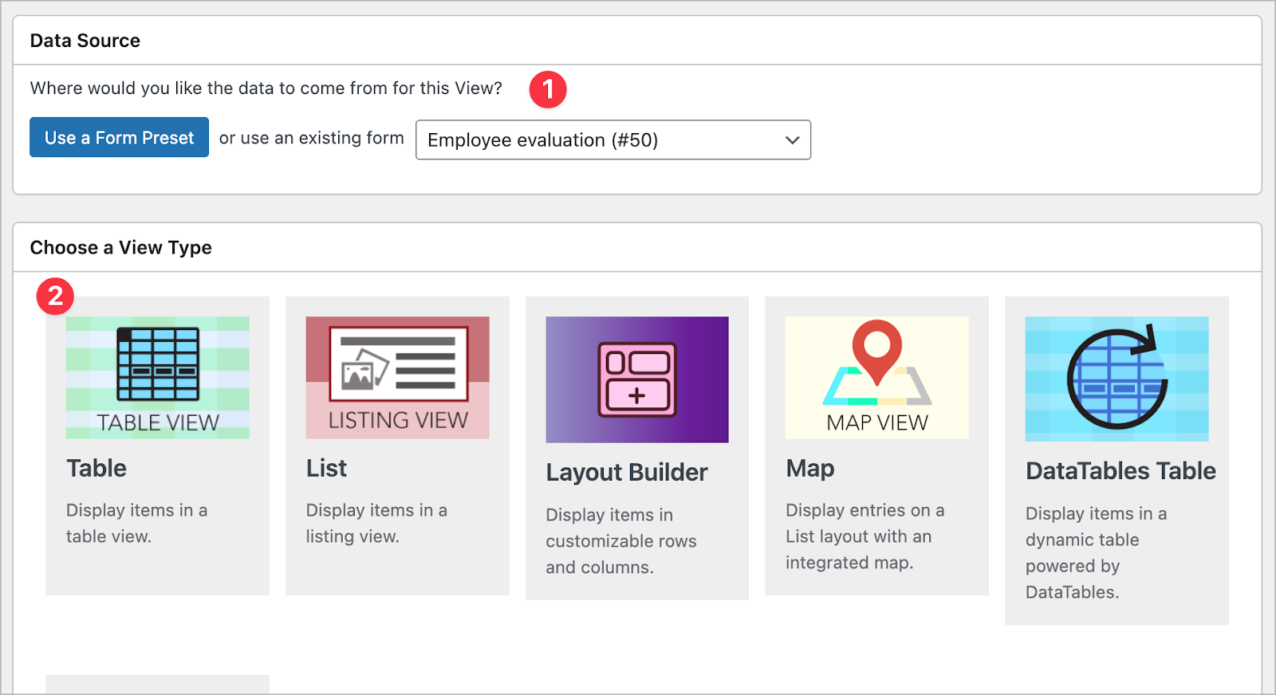Viewport: 1276px width, 695px height.
Task: Click 'dynamic table powered by DataTables' description
Action: point(1096,552)
